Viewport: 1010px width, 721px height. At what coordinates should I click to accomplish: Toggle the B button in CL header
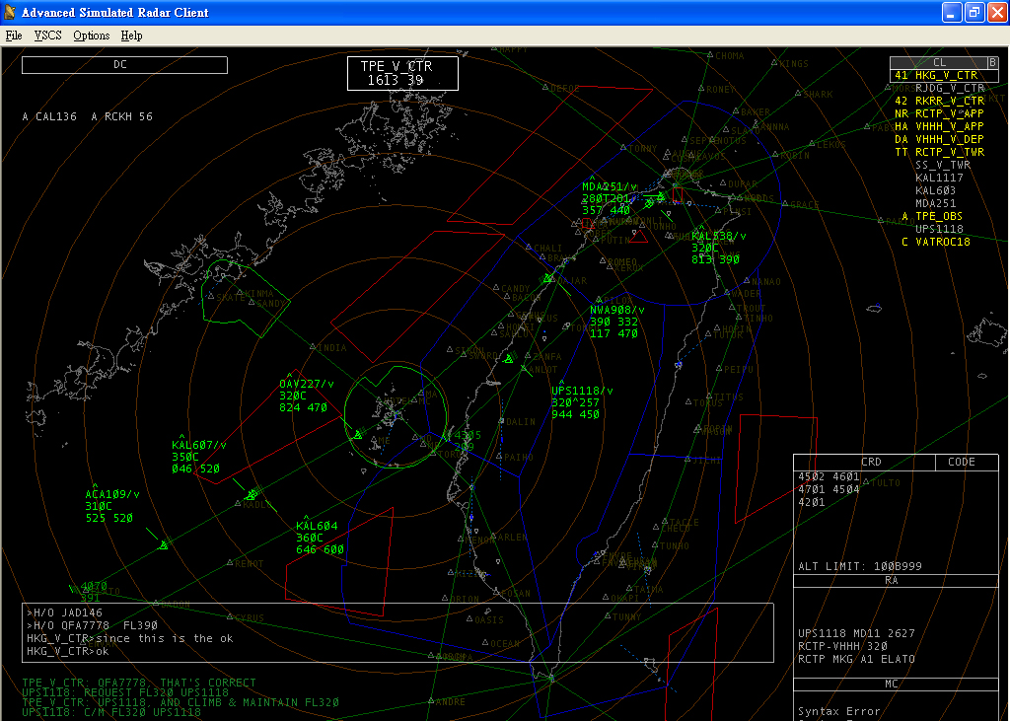[992, 62]
